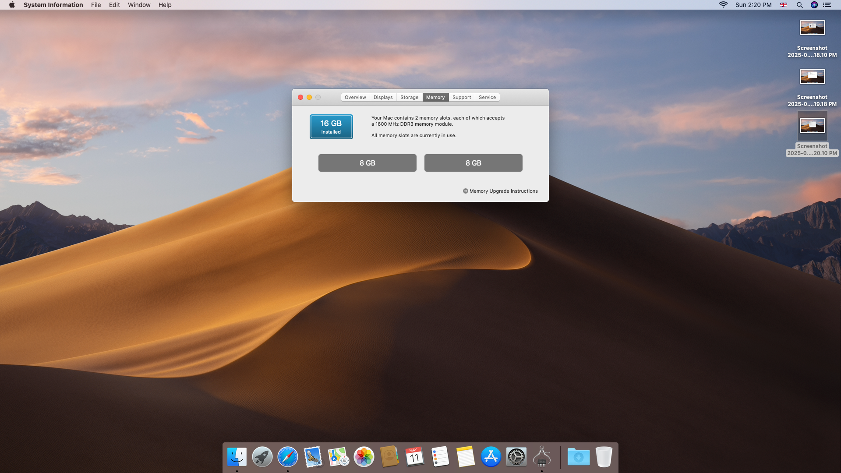This screenshot has height=473, width=841.
Task: Open Contacts book icon in Dock
Action: pos(389,457)
